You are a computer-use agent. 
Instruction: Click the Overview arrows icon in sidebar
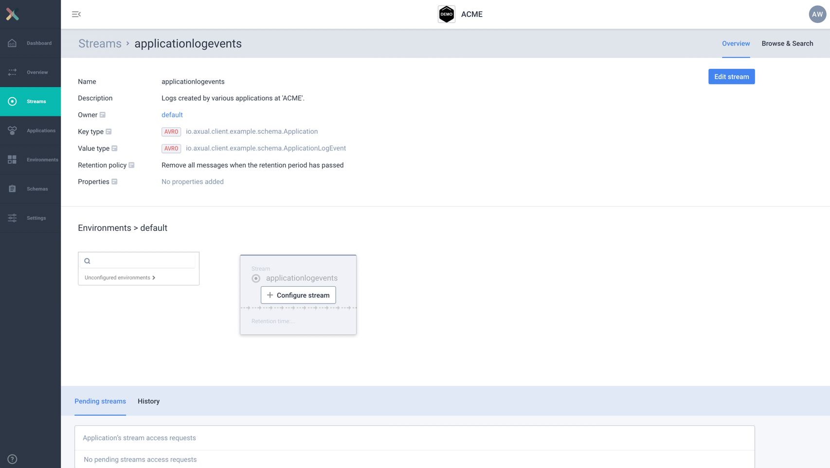point(12,72)
